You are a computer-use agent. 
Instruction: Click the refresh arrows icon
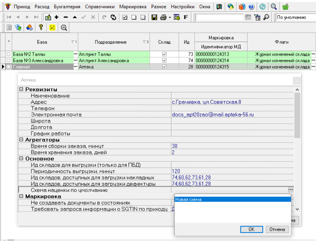tap(113, 17)
